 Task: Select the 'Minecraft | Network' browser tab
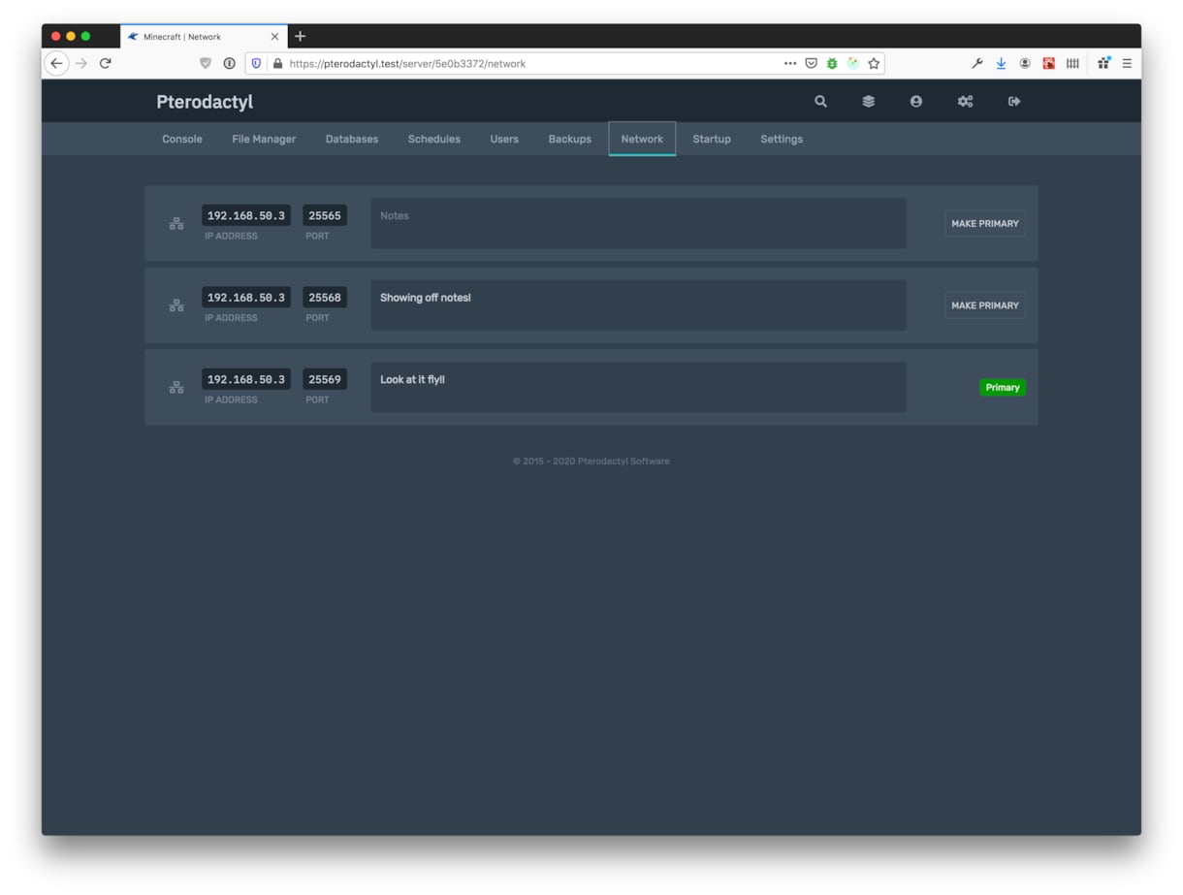(x=204, y=37)
